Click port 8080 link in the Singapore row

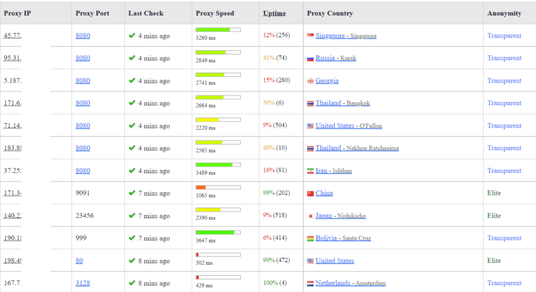click(x=83, y=36)
